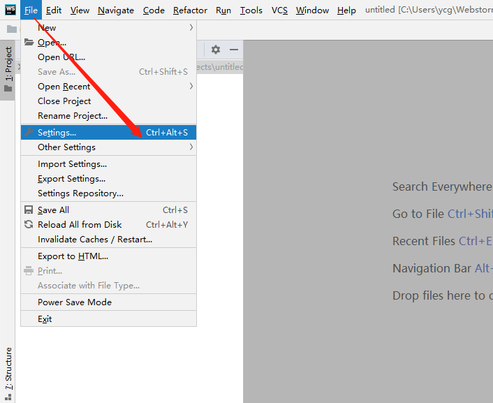Open the 1: Project side tab
Image resolution: width=493 pixels, height=403 pixels.
click(8, 70)
